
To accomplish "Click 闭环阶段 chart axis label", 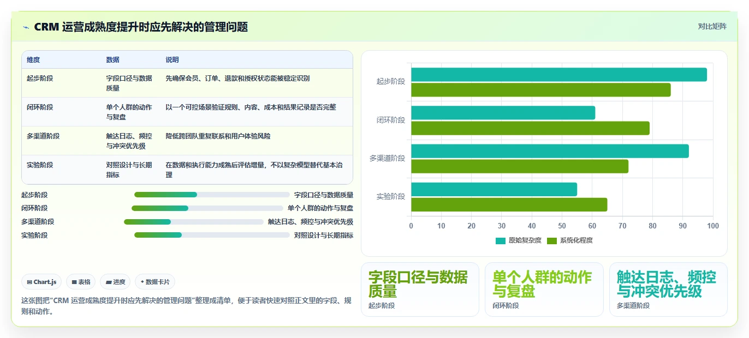I will 391,120.
